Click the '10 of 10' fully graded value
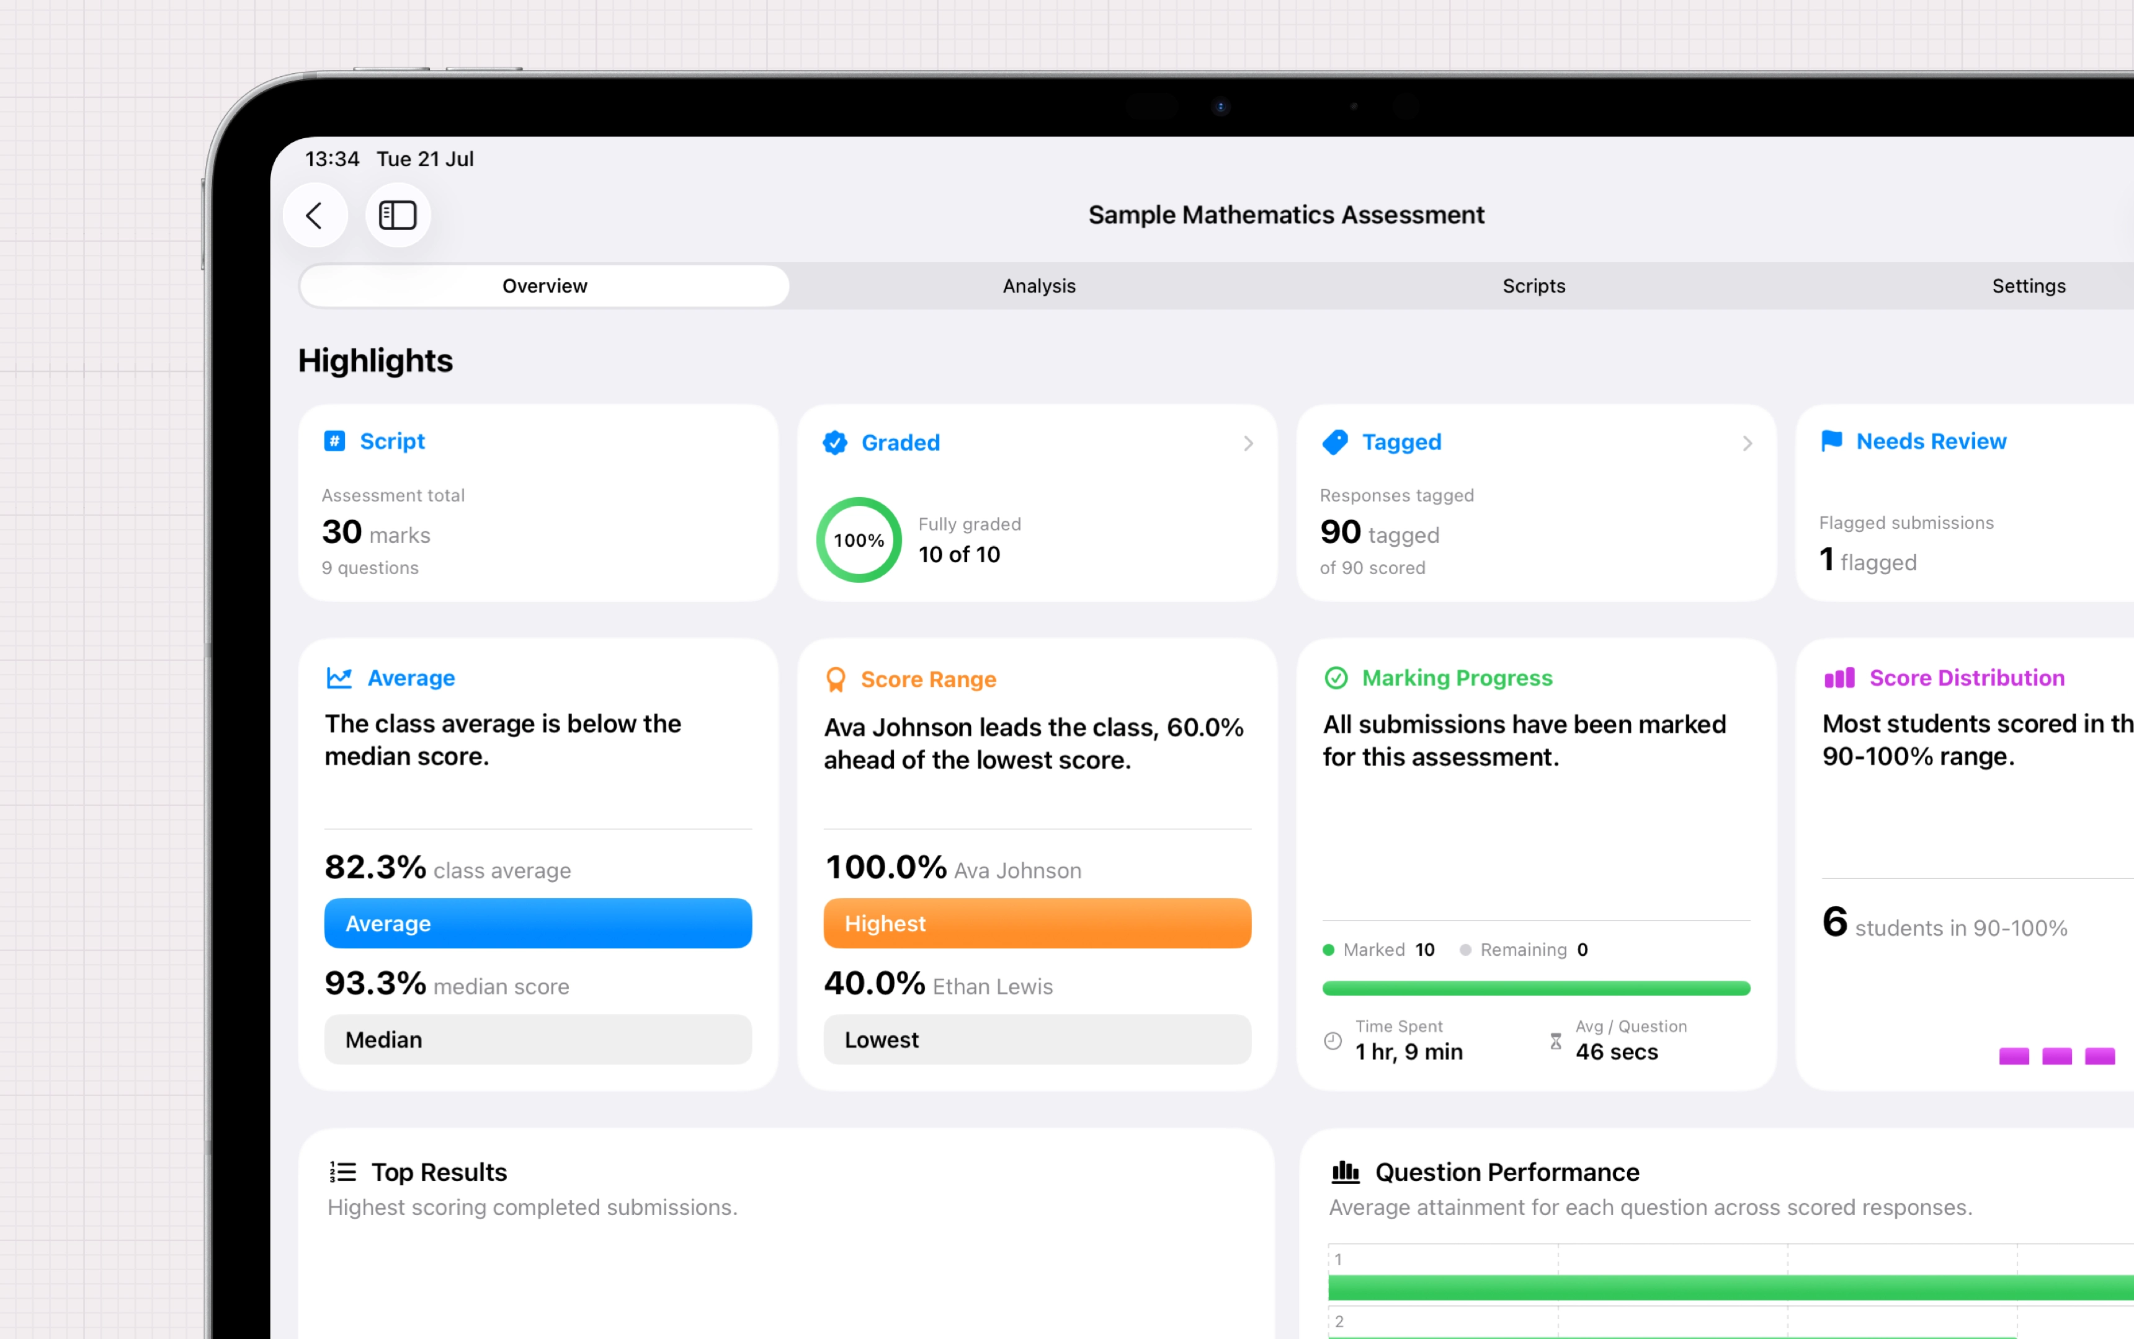The height and width of the screenshot is (1339, 2134). click(x=959, y=554)
